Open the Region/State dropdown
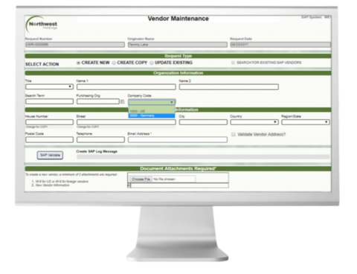 [306, 122]
